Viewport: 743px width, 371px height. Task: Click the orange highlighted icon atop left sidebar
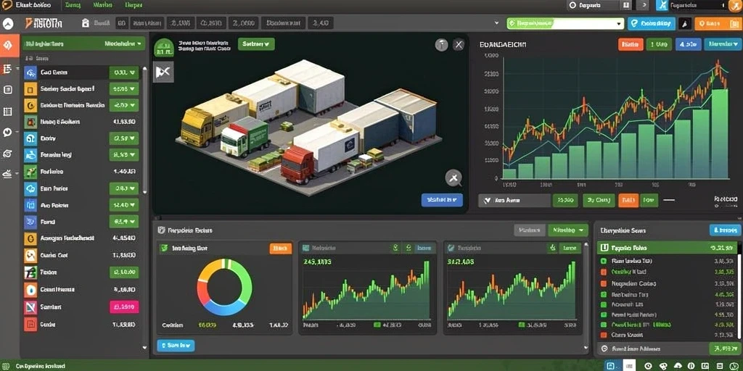click(9, 46)
